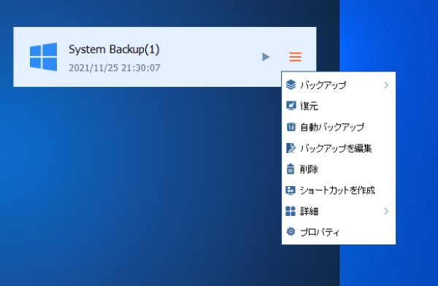Choose ショートカットを作成 menu entry
Screen dimensions: 438x286
[339, 190]
